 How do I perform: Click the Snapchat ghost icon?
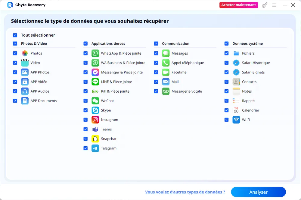[95, 139]
